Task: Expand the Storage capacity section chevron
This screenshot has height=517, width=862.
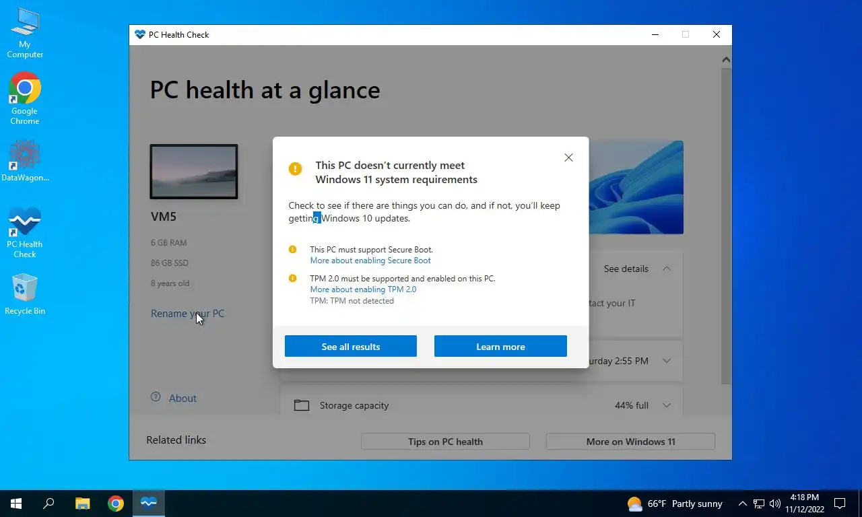Action: 666,405
